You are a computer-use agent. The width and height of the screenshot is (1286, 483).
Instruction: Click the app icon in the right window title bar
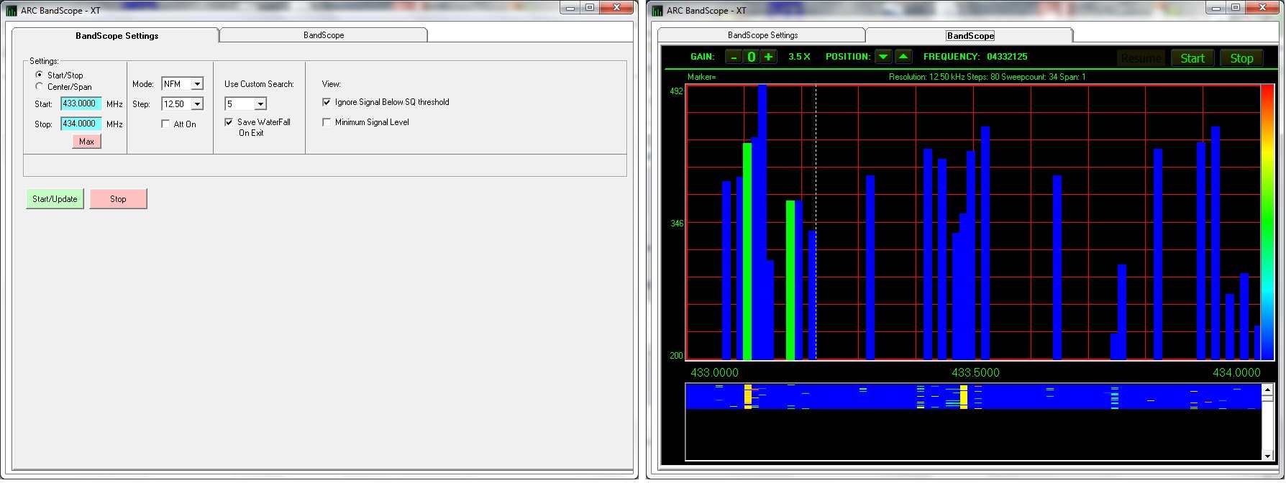point(657,11)
